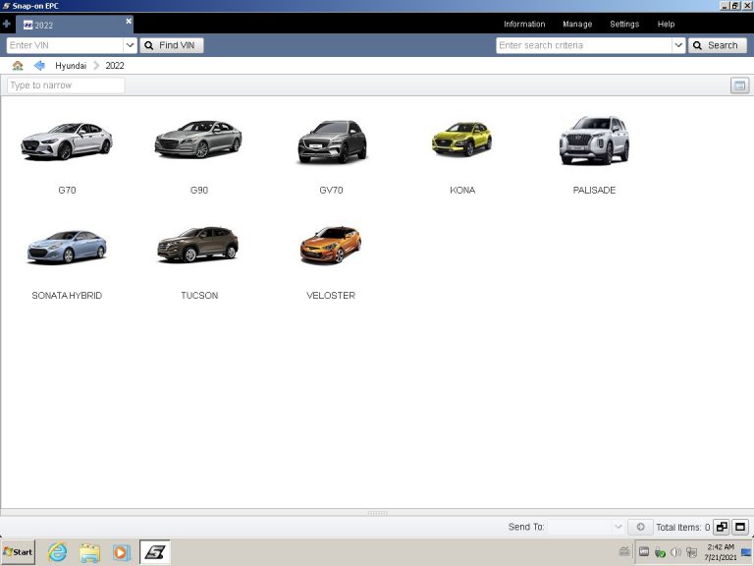Viewport: 754px width, 566px height.
Task: Click the Search button
Action: tap(717, 45)
